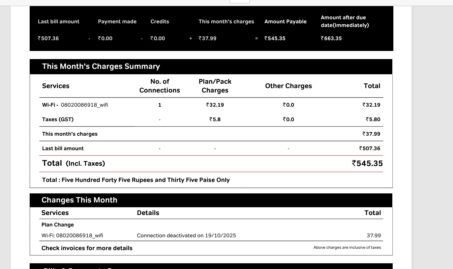453x269 pixels.
Task: Click 'Check invoices for more details' text
Action: pyautogui.click(x=87, y=248)
